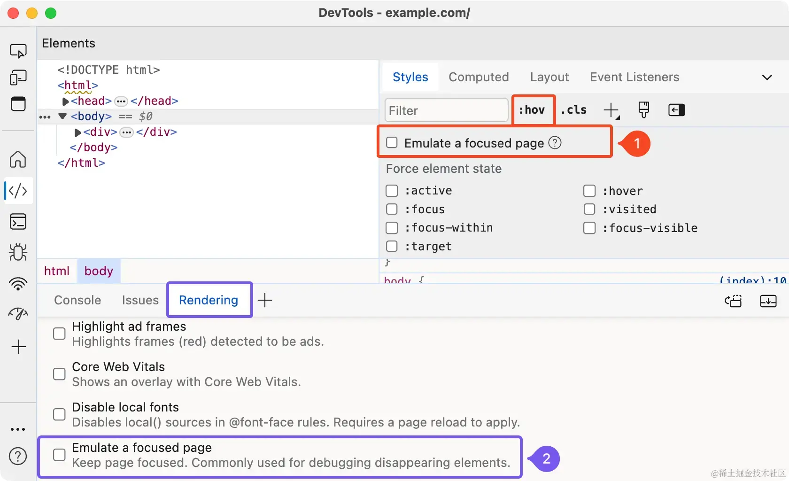Image resolution: width=789 pixels, height=481 pixels.
Task: Select the <html> opening tag row
Action: point(78,85)
